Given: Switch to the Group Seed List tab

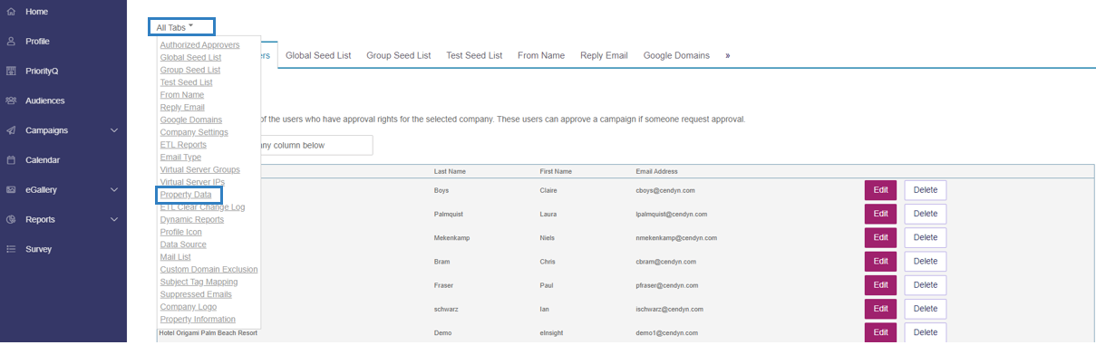Looking at the screenshot, I should tap(399, 55).
